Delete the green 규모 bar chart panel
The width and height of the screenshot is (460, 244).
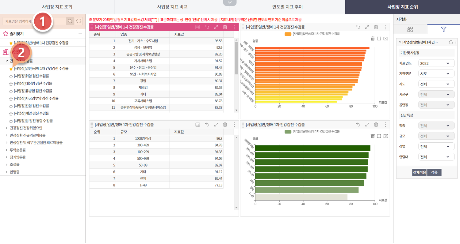tap(376, 125)
